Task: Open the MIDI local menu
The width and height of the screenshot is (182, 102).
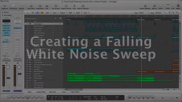Action: point(71,13)
